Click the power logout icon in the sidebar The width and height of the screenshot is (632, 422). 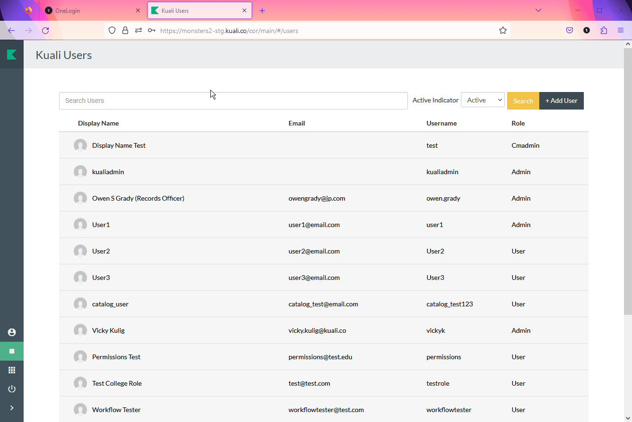pos(12,389)
